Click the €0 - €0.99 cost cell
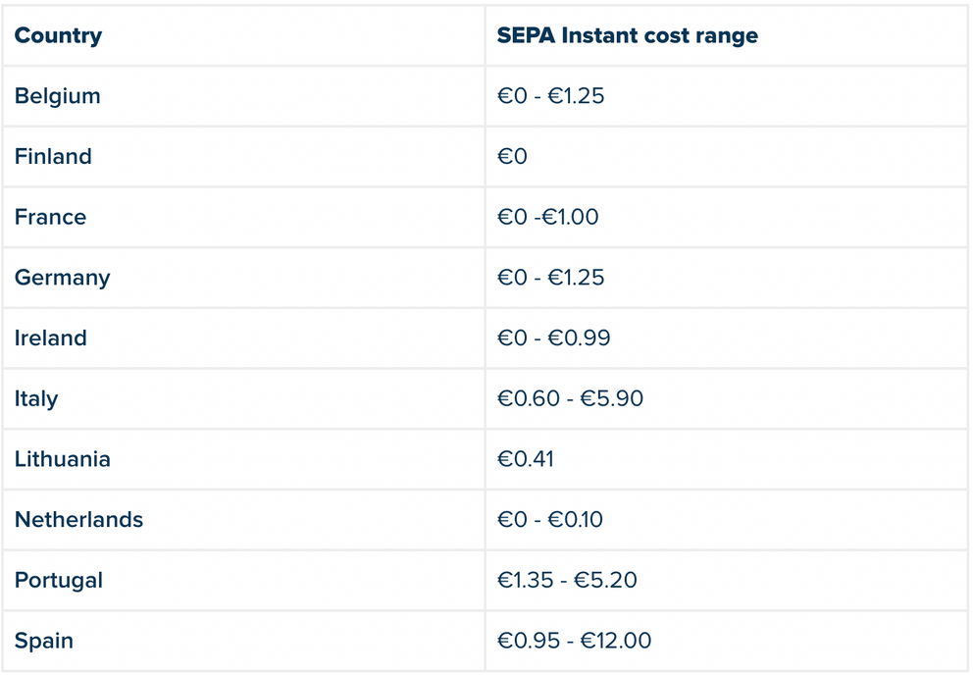The height and width of the screenshot is (675, 973). pyautogui.click(x=553, y=338)
